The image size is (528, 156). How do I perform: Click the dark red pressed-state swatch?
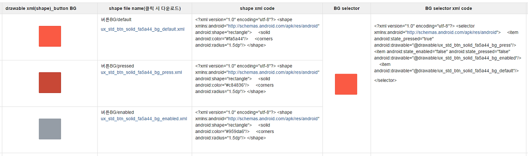50,83
